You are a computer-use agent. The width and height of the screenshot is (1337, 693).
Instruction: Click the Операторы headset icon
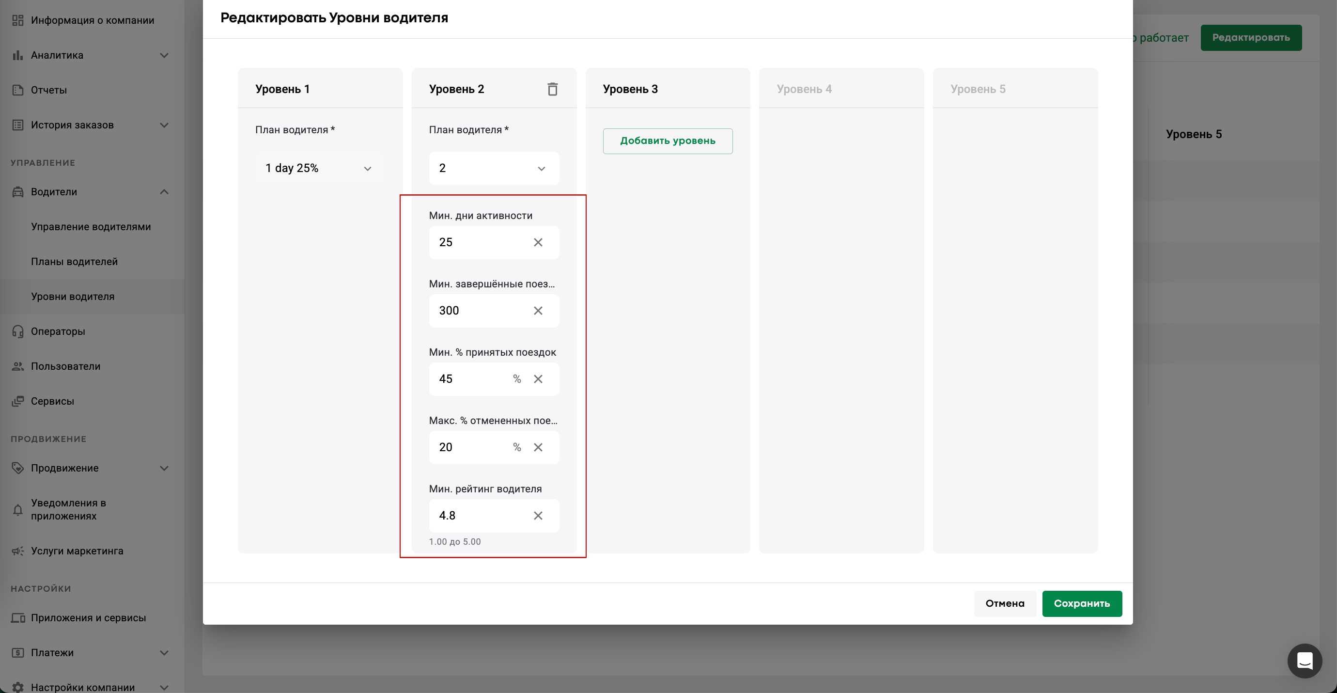tap(17, 331)
